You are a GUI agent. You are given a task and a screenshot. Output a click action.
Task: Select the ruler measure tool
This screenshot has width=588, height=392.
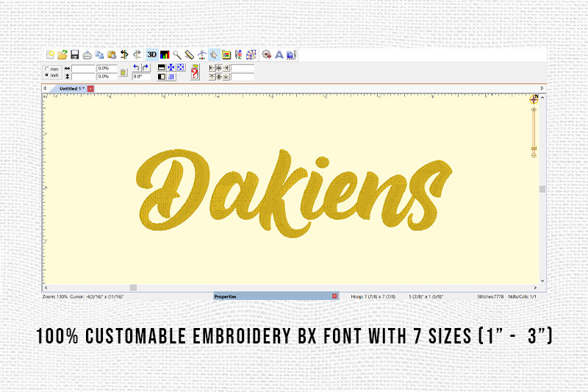[x=190, y=54]
